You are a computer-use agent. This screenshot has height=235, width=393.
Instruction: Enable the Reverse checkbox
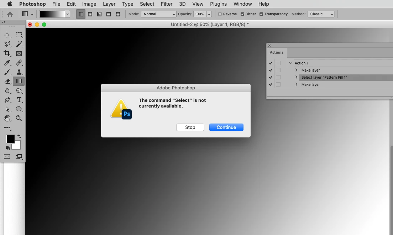pyautogui.click(x=220, y=14)
